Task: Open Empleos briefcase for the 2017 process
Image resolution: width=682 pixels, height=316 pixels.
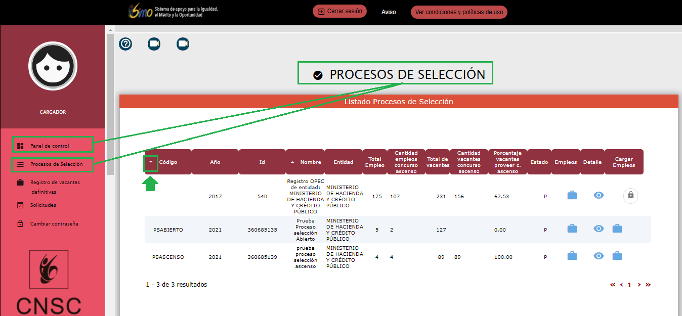Action: point(572,195)
